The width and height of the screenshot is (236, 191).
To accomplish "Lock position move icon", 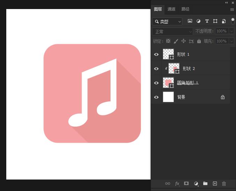I will click(x=183, y=41).
